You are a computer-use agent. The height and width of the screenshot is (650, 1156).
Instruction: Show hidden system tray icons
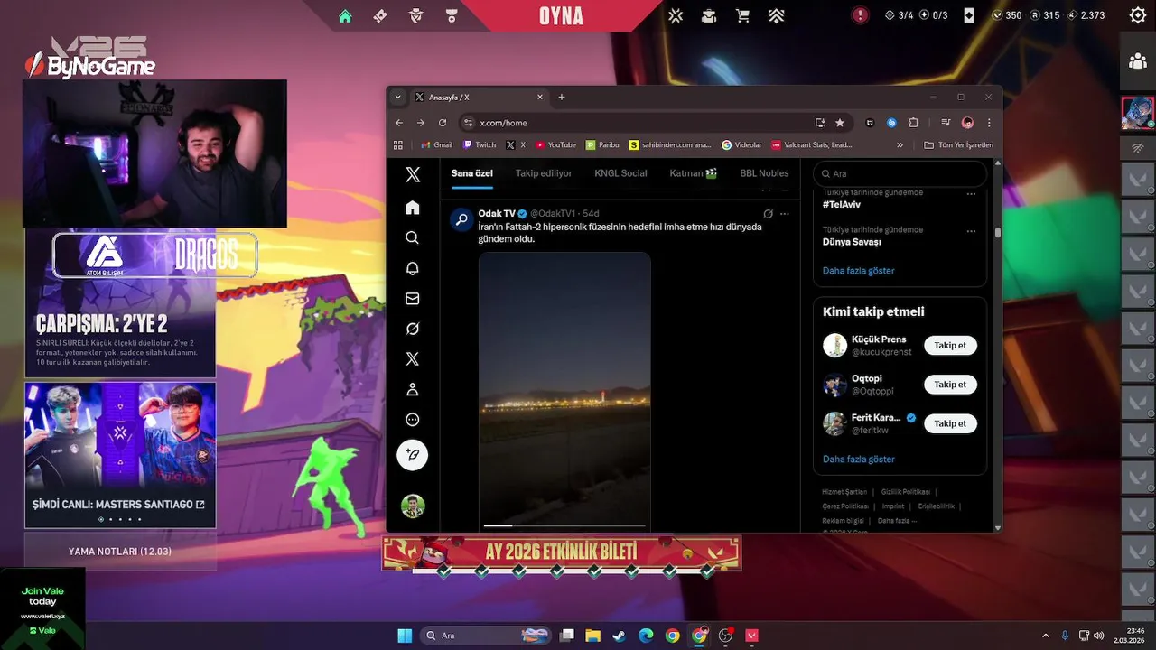[1046, 636]
